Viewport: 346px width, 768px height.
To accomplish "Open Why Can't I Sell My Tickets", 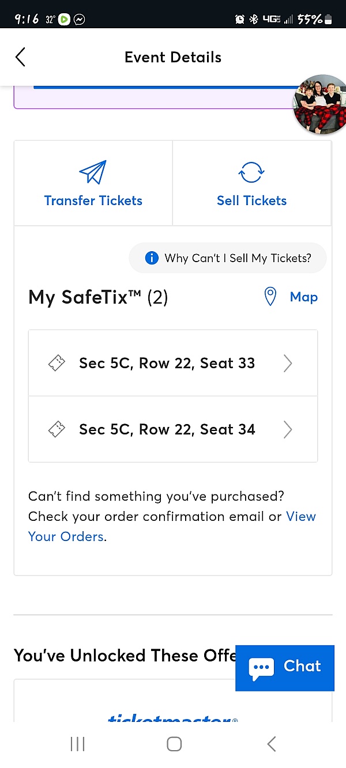I will point(237,258).
